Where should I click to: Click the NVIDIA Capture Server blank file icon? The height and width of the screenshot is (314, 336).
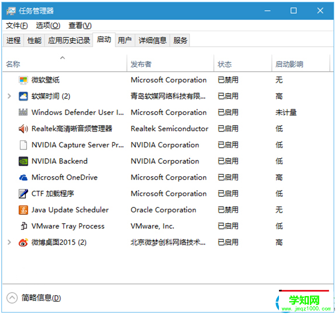coord(23,145)
